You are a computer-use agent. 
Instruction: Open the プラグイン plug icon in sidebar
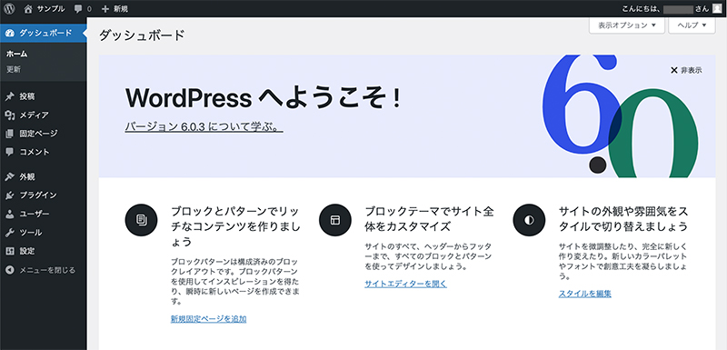coord(10,195)
